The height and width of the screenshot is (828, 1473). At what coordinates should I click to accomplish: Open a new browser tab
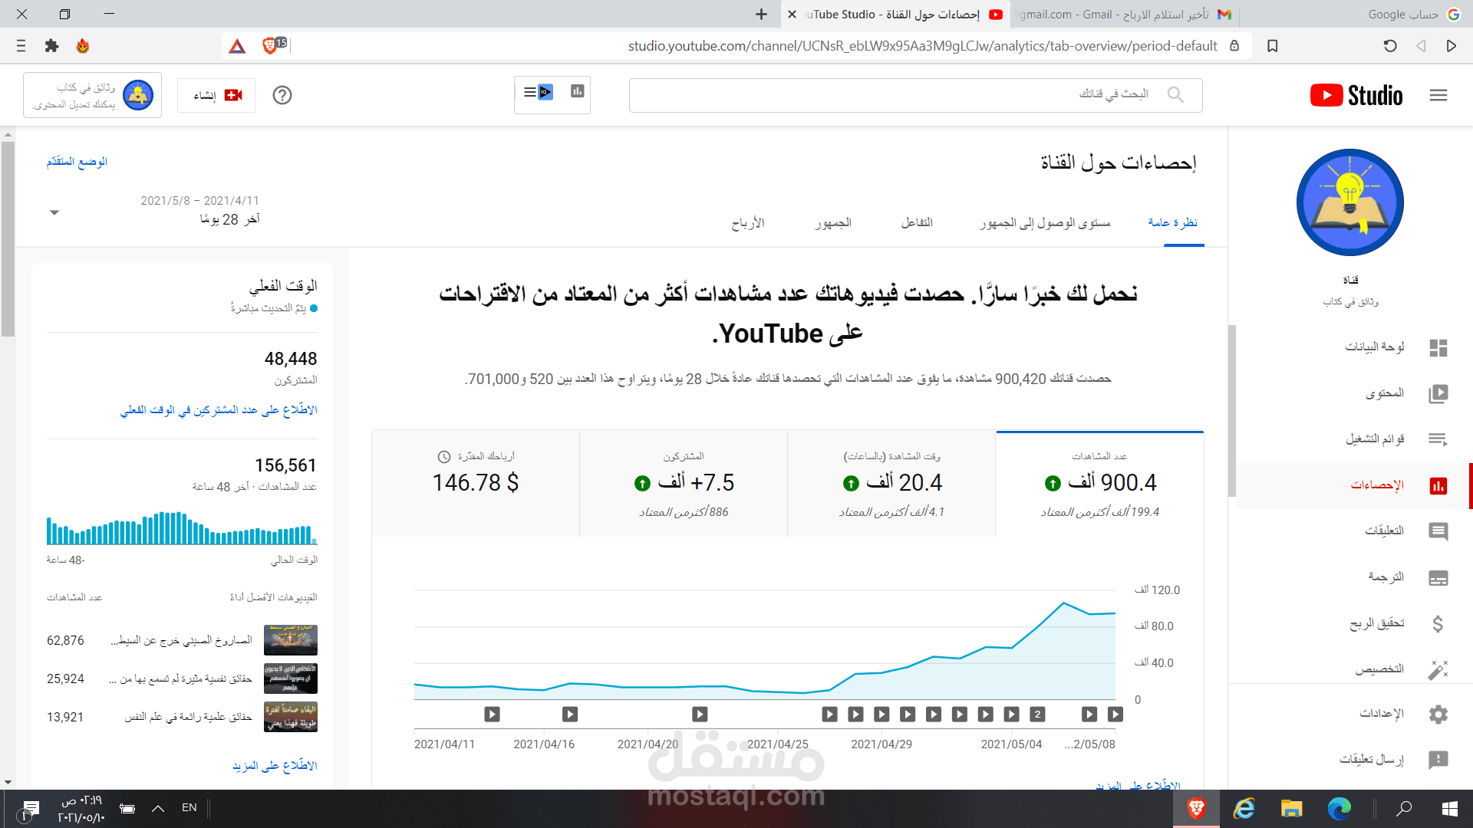coord(761,15)
